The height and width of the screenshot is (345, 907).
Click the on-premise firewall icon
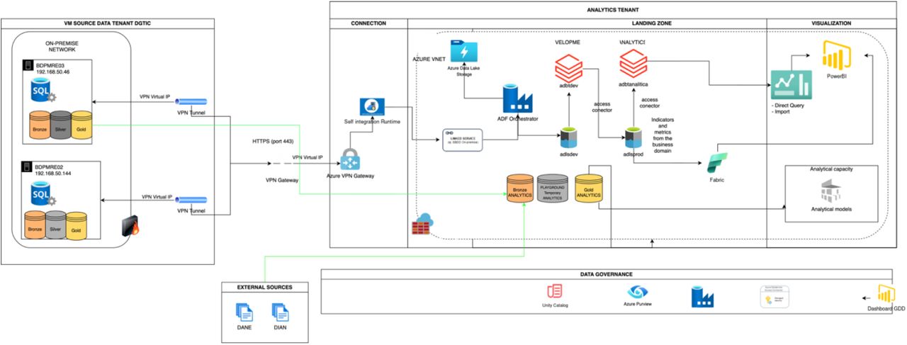pos(130,226)
